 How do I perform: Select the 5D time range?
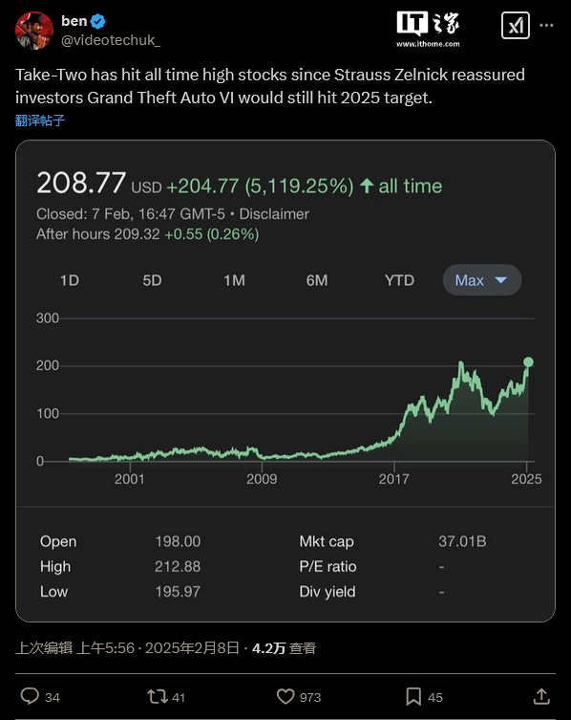[152, 280]
